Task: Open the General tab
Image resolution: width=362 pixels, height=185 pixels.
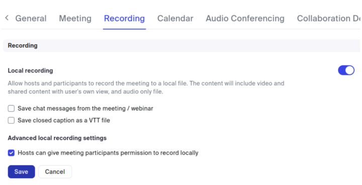Action: point(31,19)
